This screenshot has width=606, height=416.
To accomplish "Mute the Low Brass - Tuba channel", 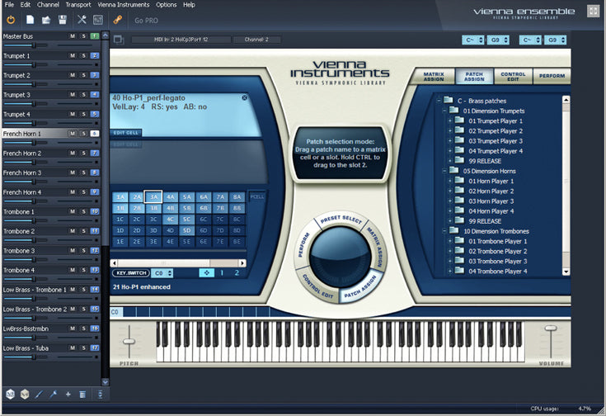I will (73, 347).
